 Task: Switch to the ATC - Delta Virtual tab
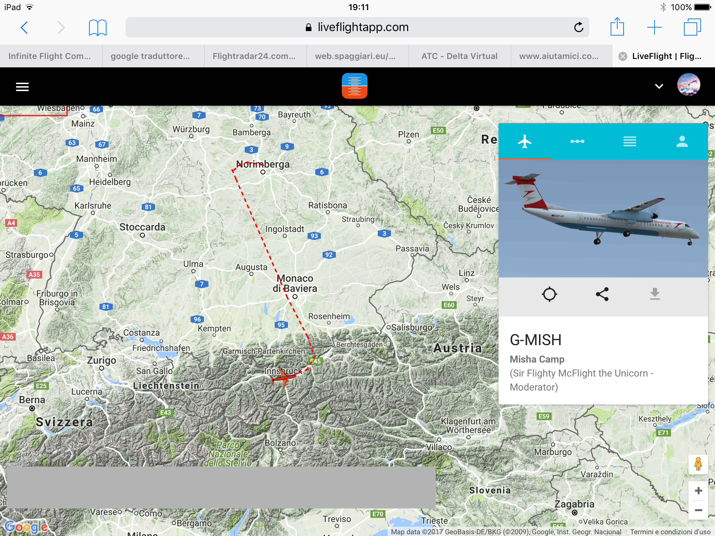459,56
